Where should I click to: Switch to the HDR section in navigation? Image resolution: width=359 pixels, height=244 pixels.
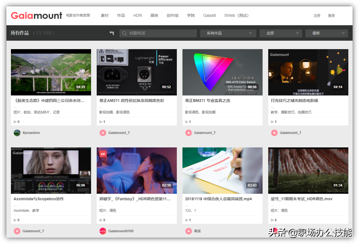tap(138, 15)
